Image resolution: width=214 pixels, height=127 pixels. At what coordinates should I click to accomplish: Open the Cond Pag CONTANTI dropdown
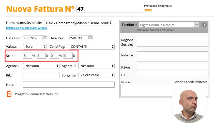[91, 46]
